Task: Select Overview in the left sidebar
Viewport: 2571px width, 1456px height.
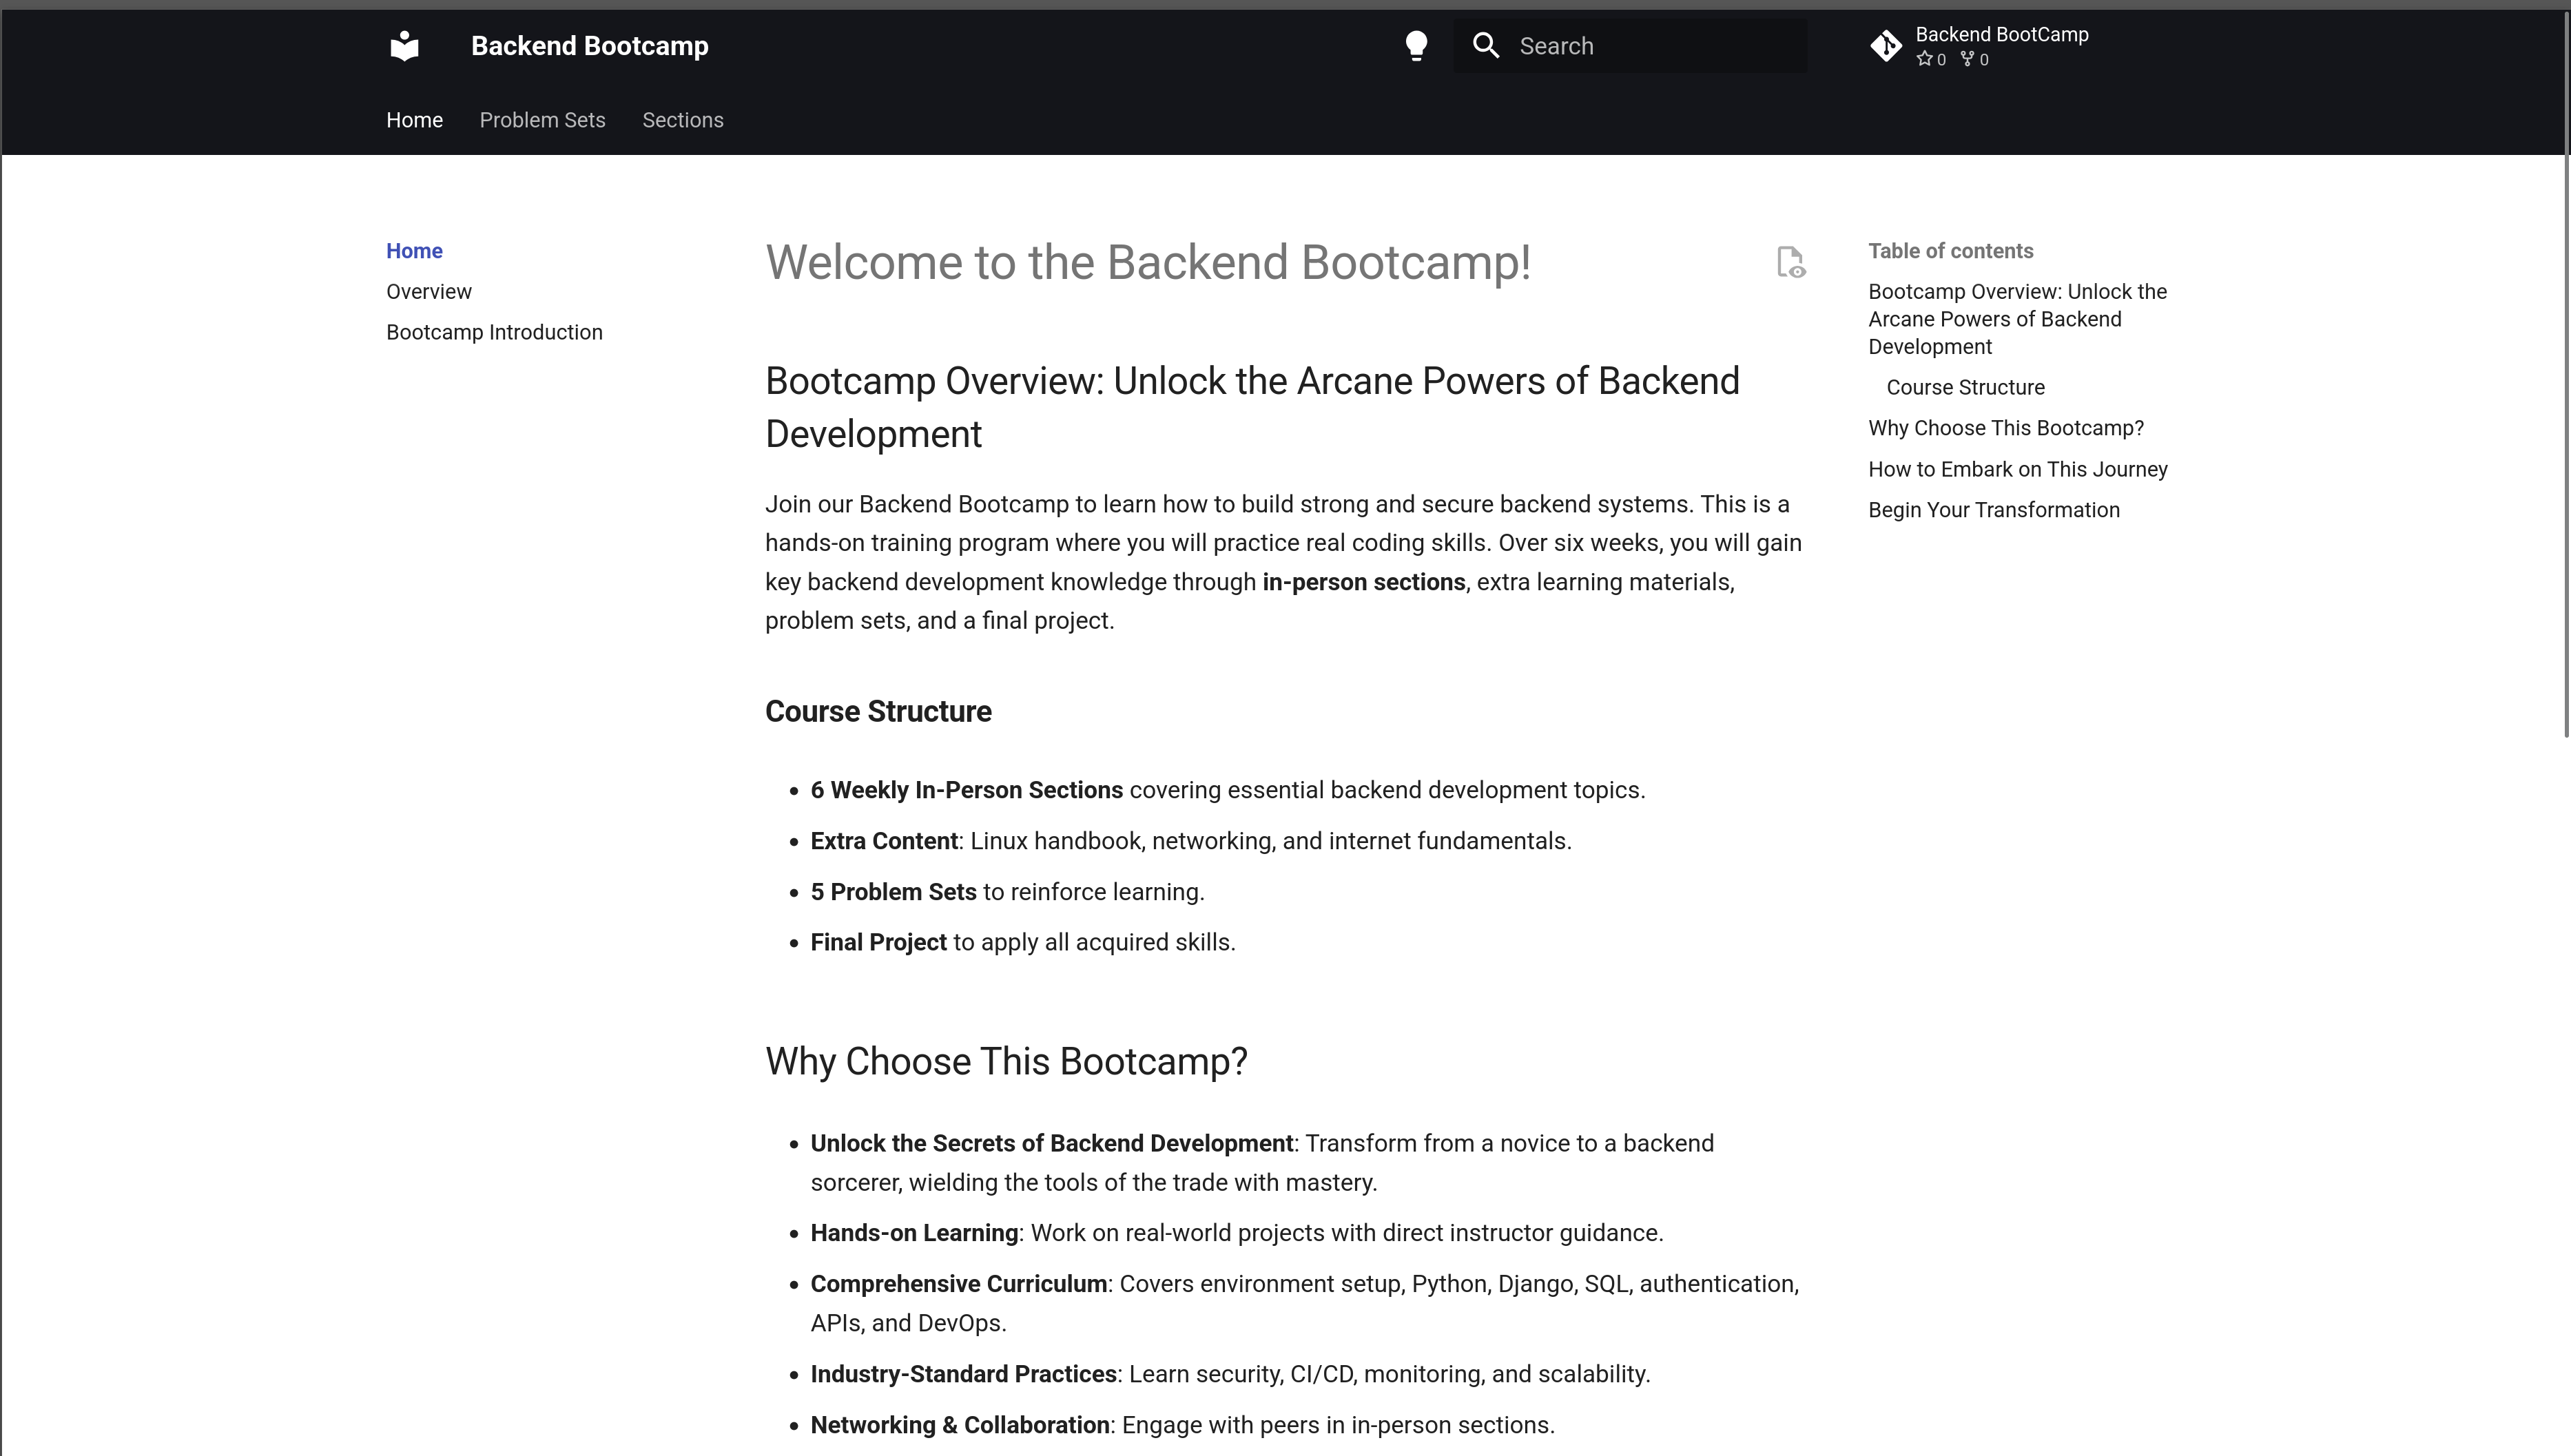Action: coord(428,291)
